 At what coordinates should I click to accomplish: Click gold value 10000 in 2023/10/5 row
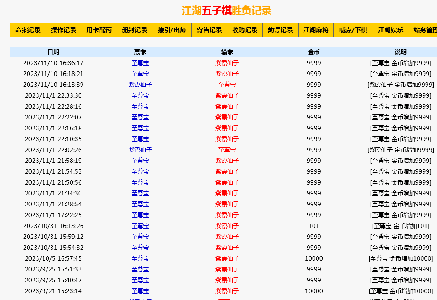click(314, 258)
